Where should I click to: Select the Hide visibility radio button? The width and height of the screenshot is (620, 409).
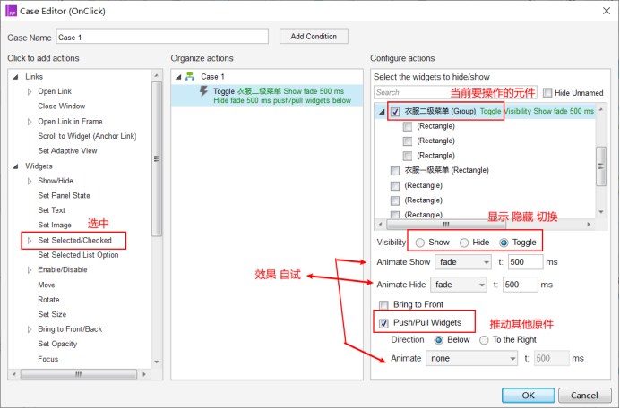(x=464, y=243)
